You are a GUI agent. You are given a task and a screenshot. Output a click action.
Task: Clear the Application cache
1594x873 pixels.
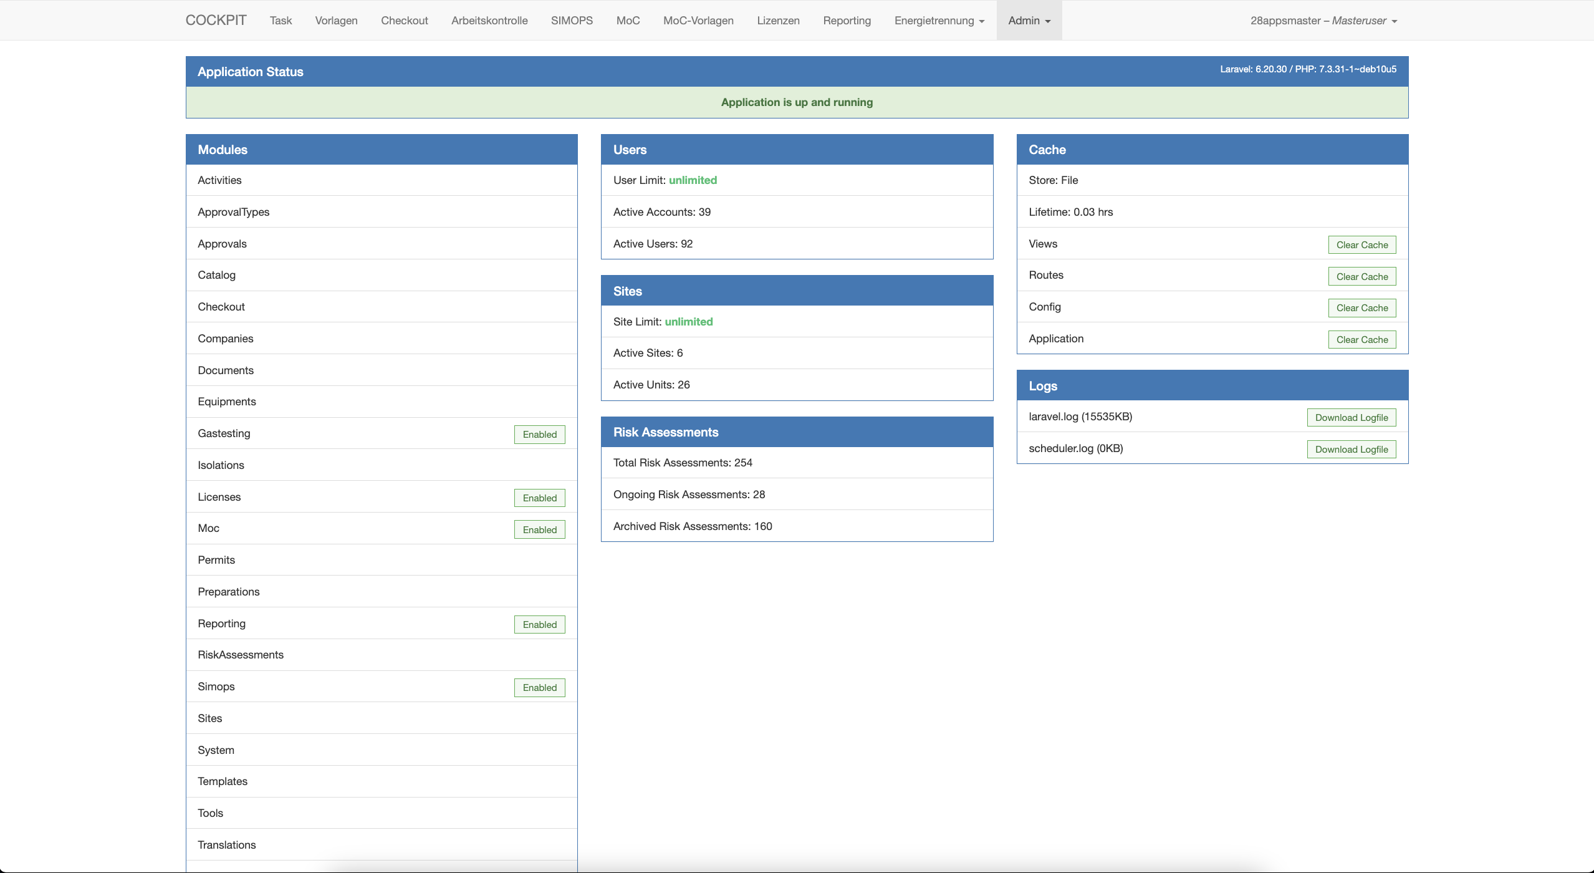pos(1361,340)
